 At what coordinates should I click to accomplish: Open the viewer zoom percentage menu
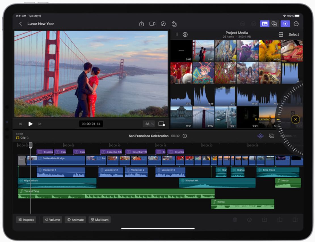pyautogui.click(x=149, y=124)
